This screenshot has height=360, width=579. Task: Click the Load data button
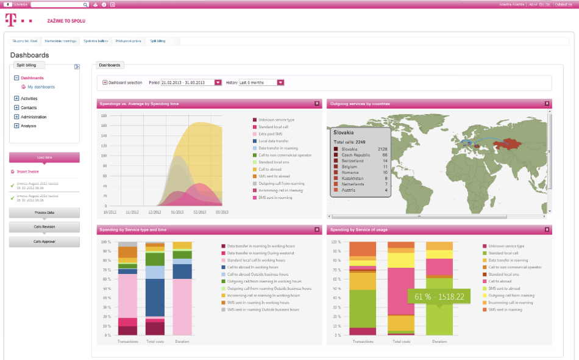(44, 157)
